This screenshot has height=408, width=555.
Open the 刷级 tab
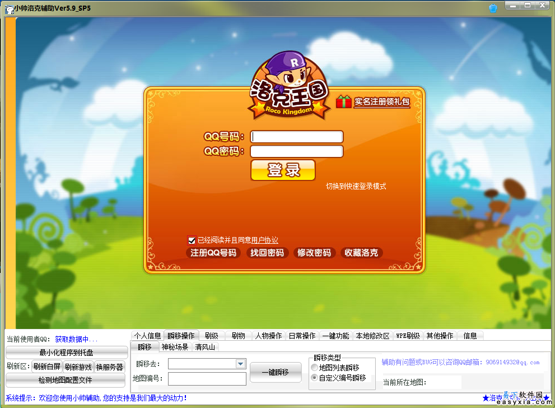click(211, 335)
